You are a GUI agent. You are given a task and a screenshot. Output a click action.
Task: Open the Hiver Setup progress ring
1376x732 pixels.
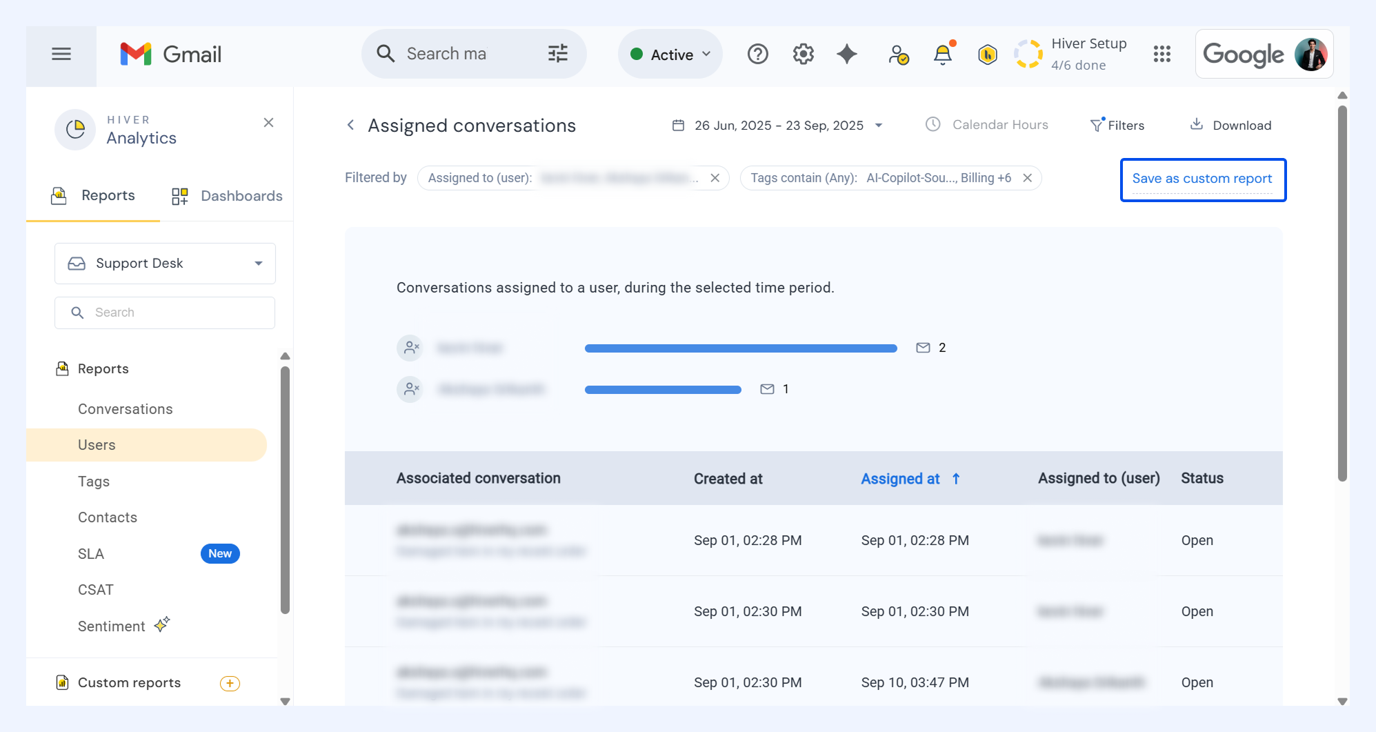click(1028, 54)
